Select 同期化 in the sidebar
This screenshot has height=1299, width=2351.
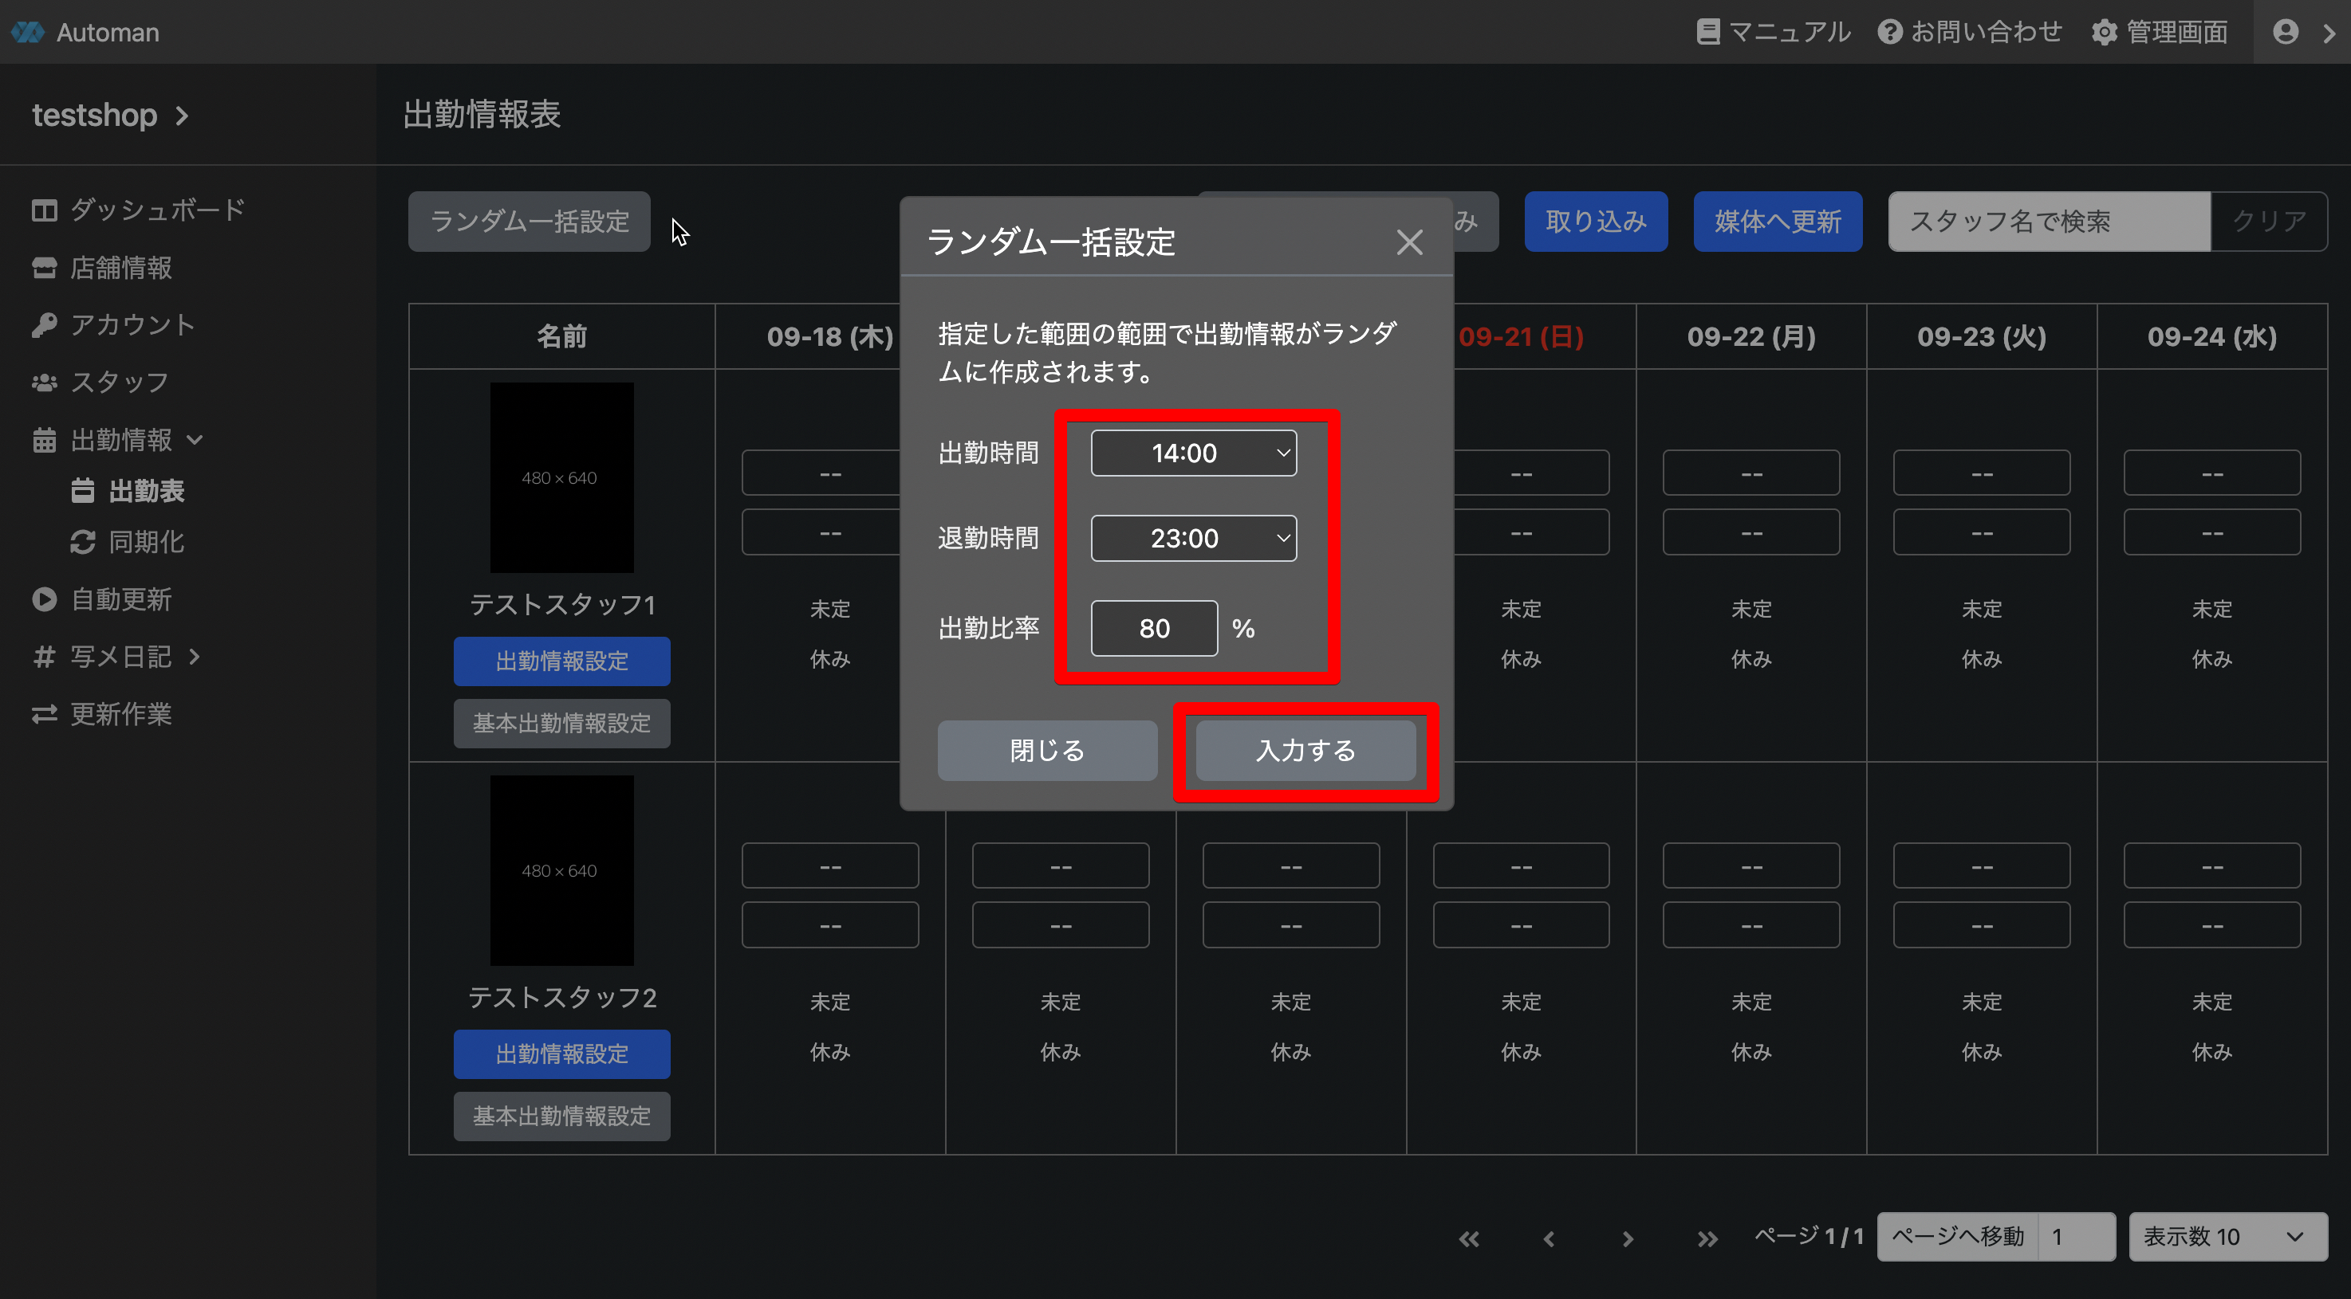pyautogui.click(x=146, y=542)
